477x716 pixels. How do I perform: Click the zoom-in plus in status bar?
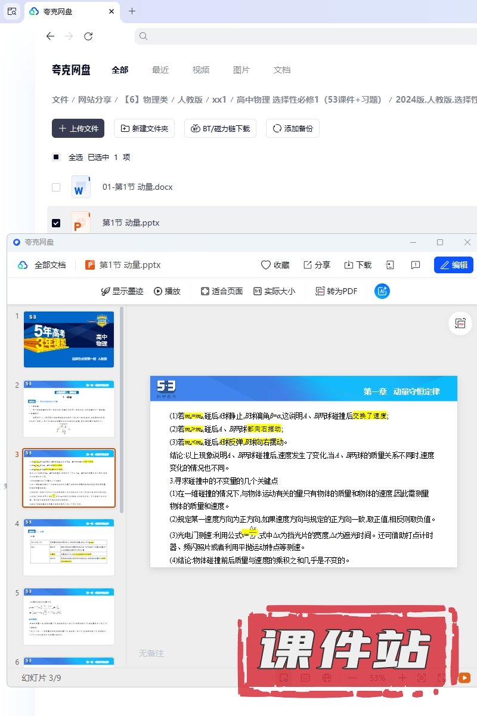pyautogui.click(x=402, y=678)
